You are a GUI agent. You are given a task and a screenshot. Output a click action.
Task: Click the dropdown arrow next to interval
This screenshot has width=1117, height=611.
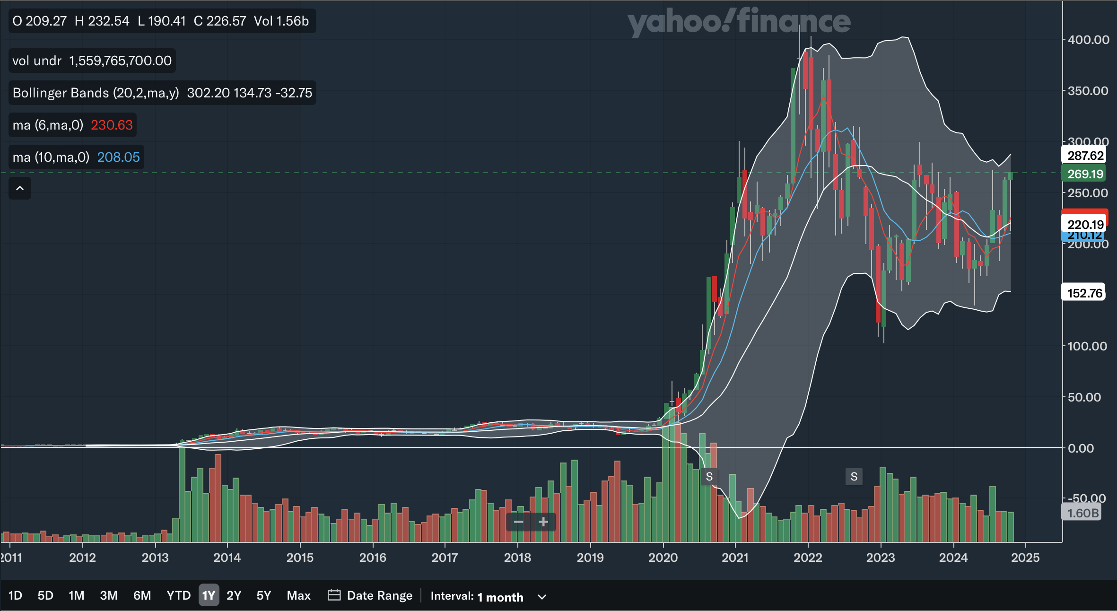click(x=542, y=597)
